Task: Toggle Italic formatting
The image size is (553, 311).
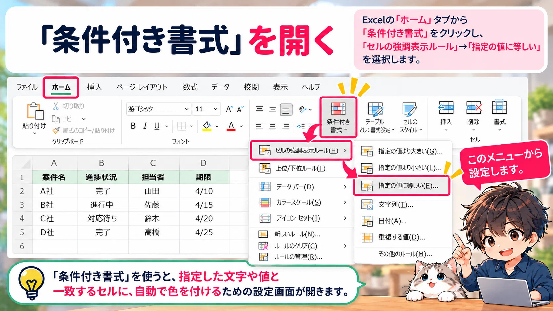Action: point(145,126)
